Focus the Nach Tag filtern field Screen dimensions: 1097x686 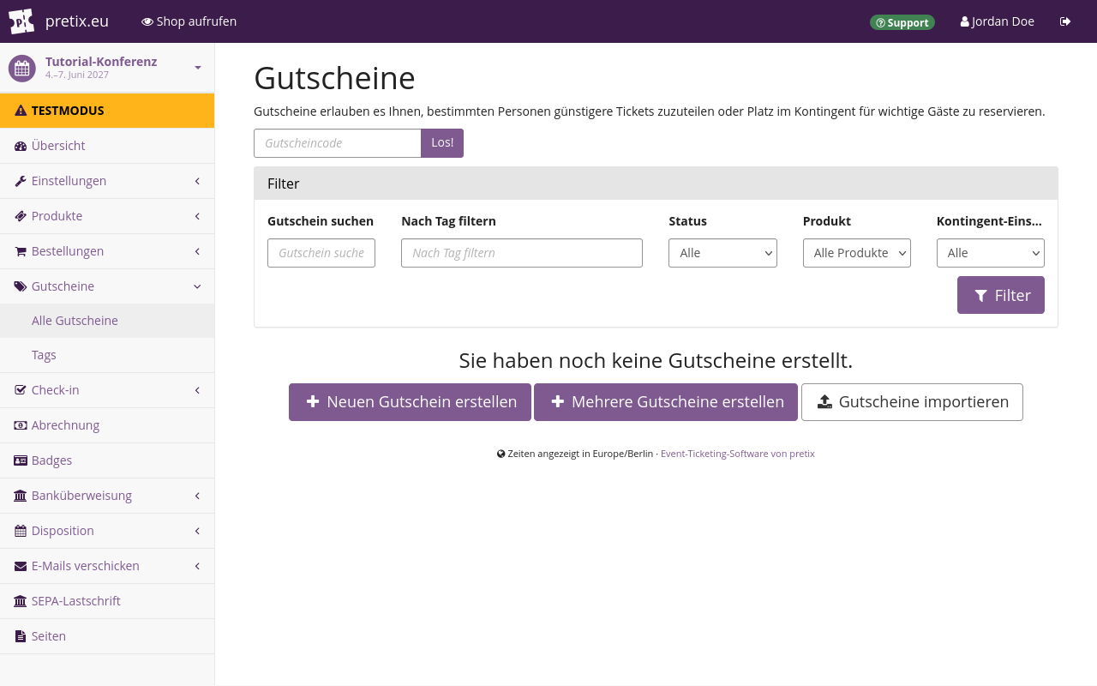tap(522, 253)
